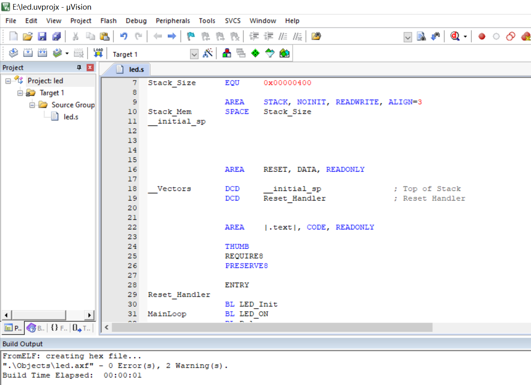Image resolution: width=531 pixels, height=385 pixels.
Task: Enable or disable breakpoint hollow circle icon
Action: [x=496, y=36]
